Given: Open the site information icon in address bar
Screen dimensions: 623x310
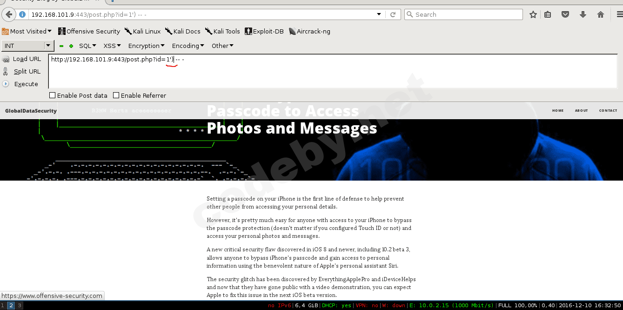Looking at the screenshot, I should tap(22, 14).
